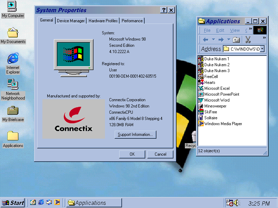Viewport: 278px width, 208px height.
Task: Open the Back button history dropdown arrow
Action: click(x=213, y=40)
